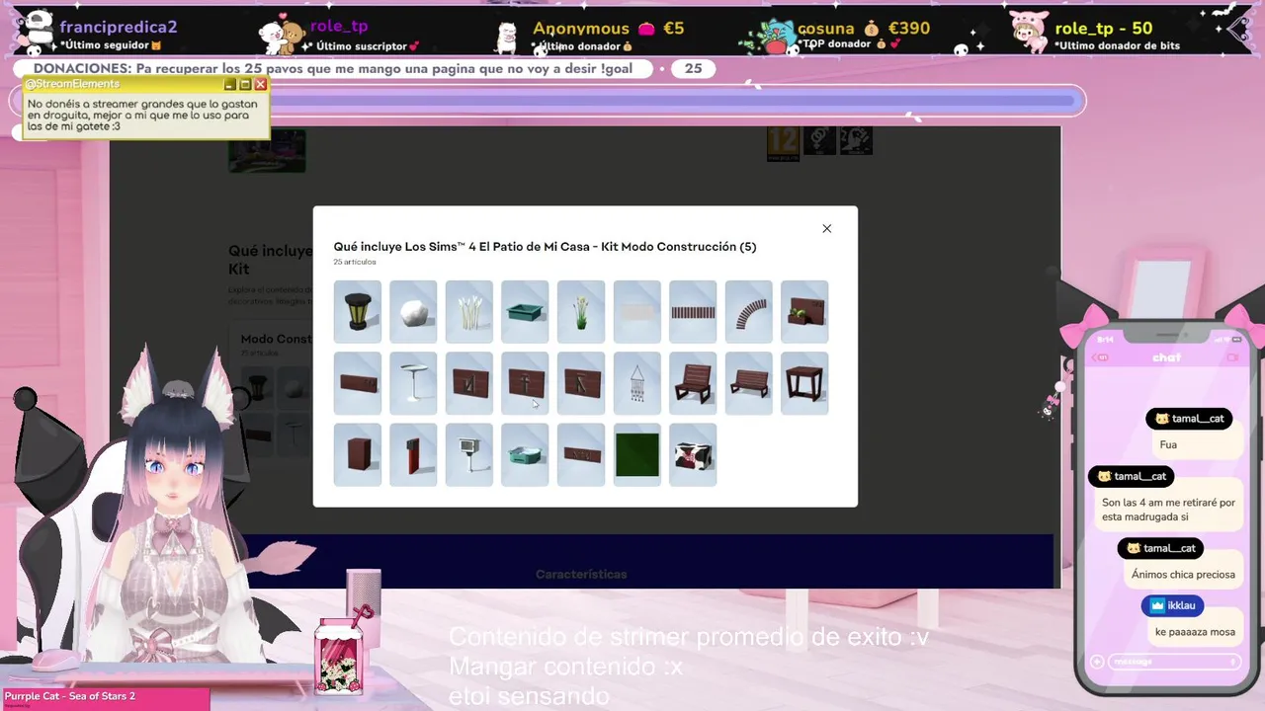This screenshot has width=1265, height=711.
Task: Click the phone chat message input field
Action: pyautogui.click(x=1174, y=662)
